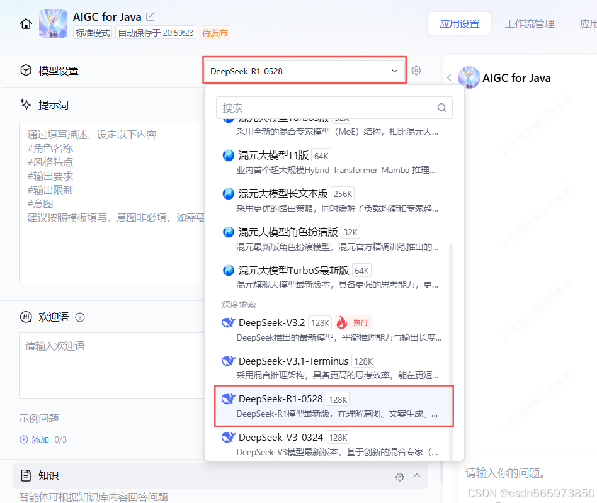This screenshot has height=503, width=597.
Task: Click the sparkle icon next to 提示词
Action: [25, 105]
